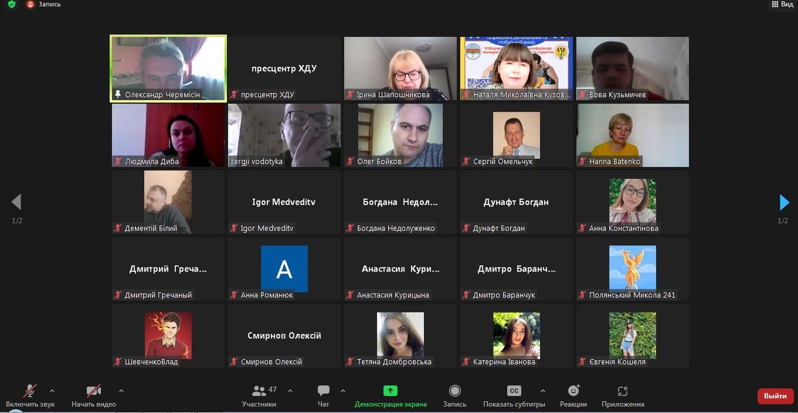Expand the chevron next to Участники
The width and height of the screenshot is (798, 413).
pyautogui.click(x=290, y=391)
